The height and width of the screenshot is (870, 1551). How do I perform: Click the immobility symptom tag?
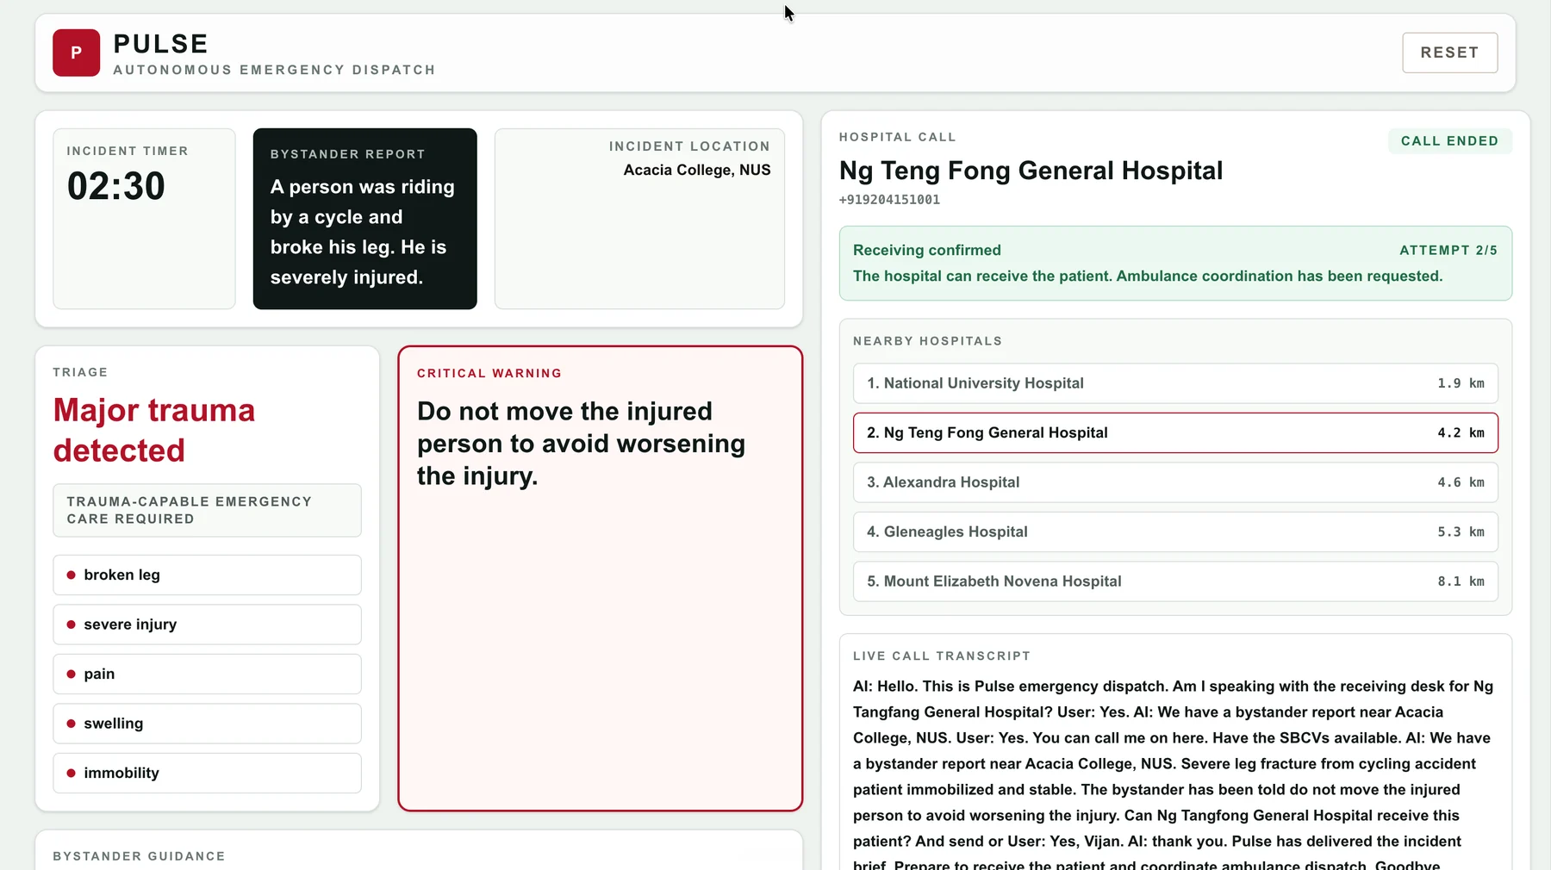[x=207, y=773]
